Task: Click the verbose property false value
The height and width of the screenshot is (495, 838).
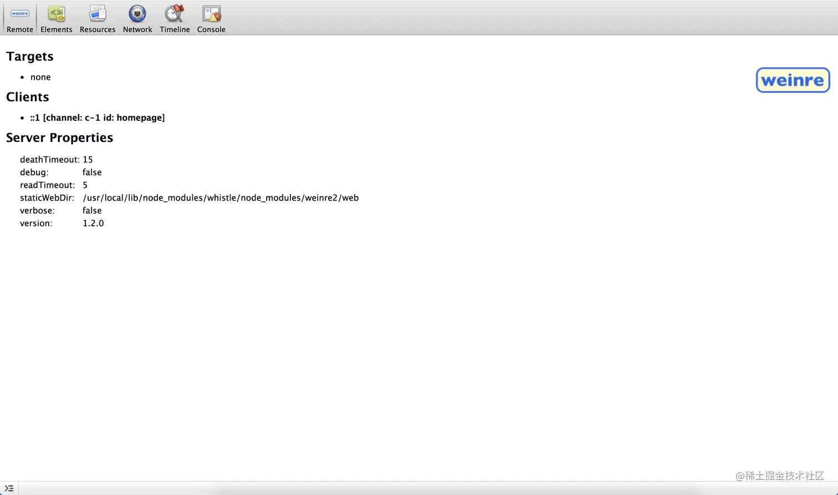Action: [x=92, y=211]
